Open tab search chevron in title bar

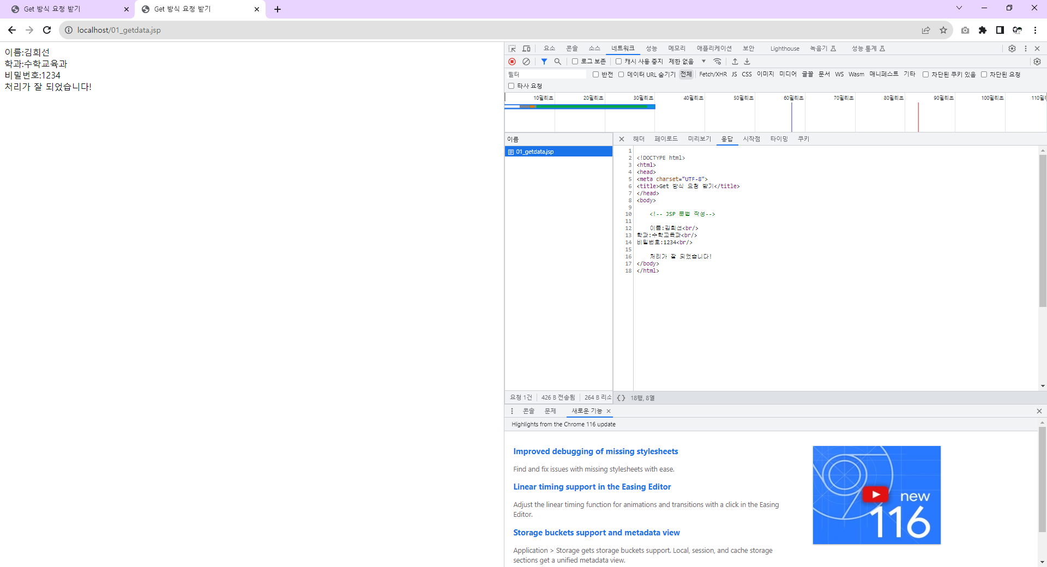[x=959, y=8]
